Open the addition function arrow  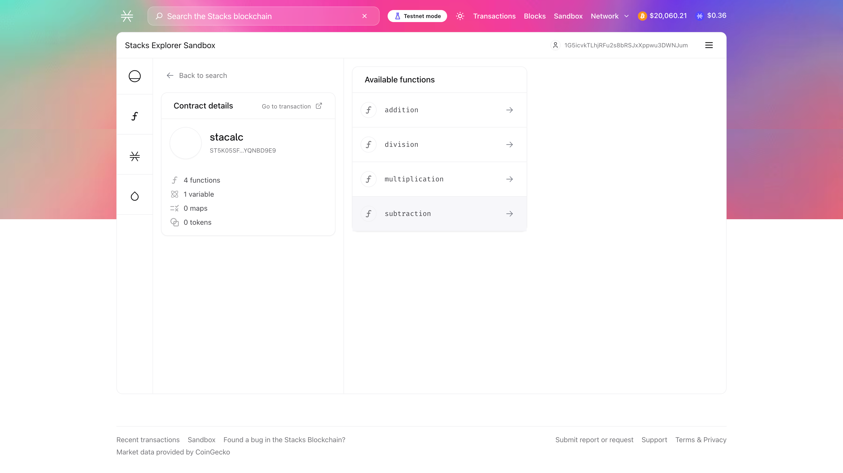coord(509,110)
